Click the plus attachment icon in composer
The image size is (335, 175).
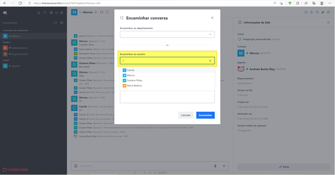[224, 166]
